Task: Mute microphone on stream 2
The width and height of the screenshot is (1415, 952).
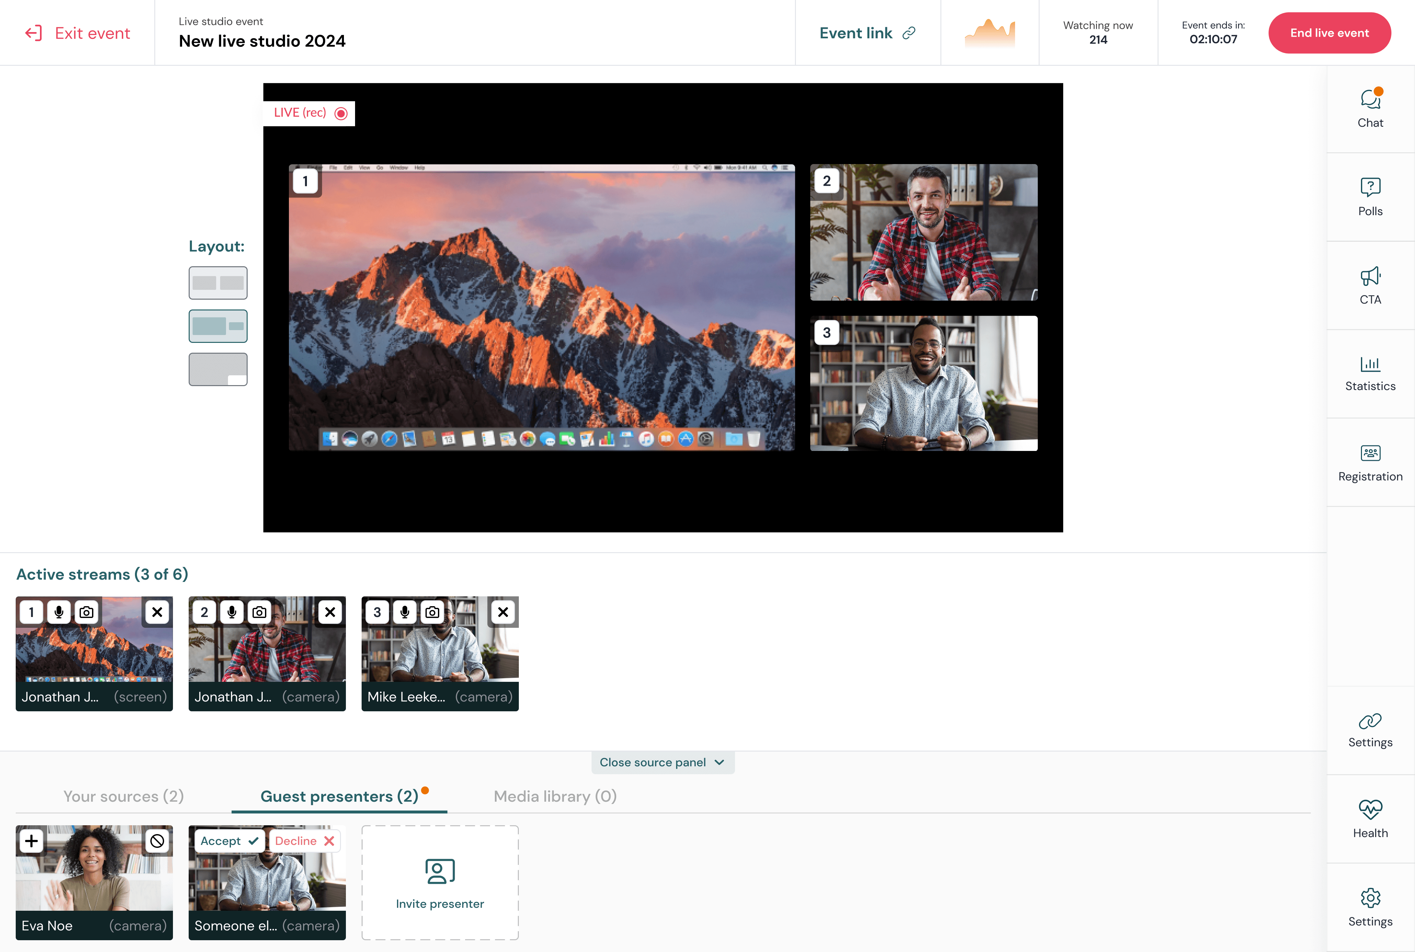Action: point(232,612)
